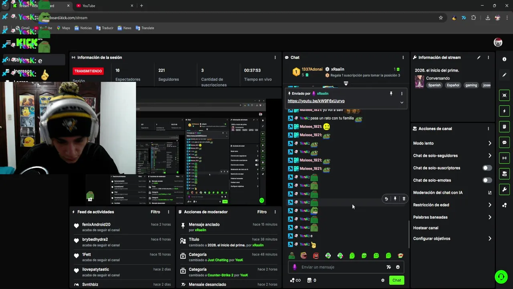Toggle the stream preview panel icon in sidebar
The height and width of the screenshot is (289, 513).
[x=504, y=95]
